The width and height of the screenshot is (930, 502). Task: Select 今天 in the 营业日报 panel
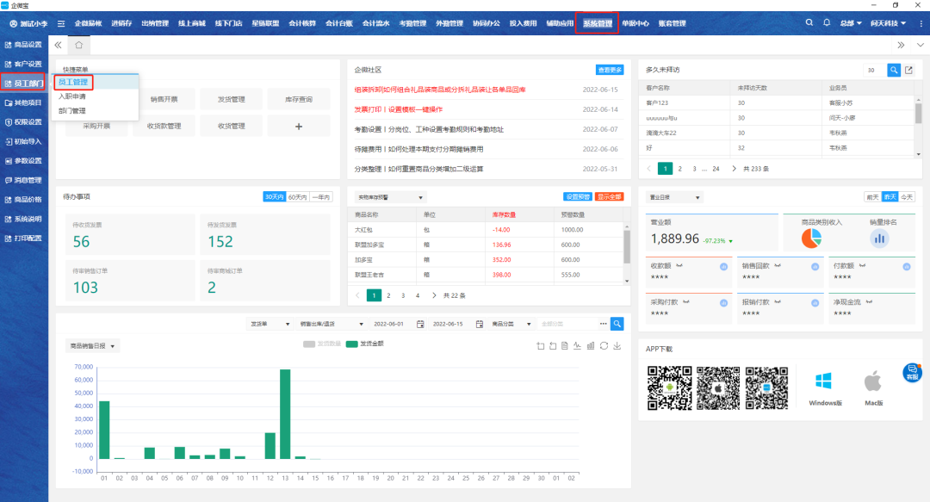pos(907,197)
